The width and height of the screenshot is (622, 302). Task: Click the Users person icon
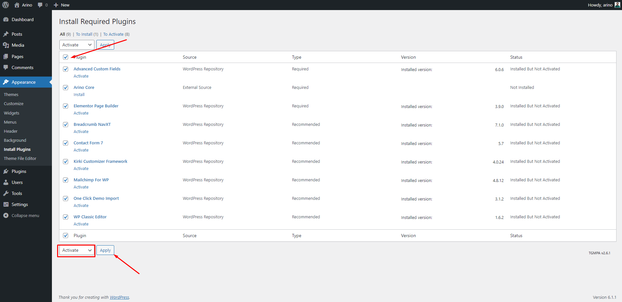coord(6,182)
